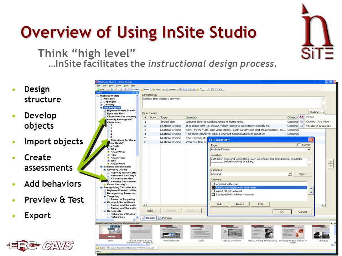Pin the Outline panel
This screenshot has height=256, width=342.
(133, 93)
